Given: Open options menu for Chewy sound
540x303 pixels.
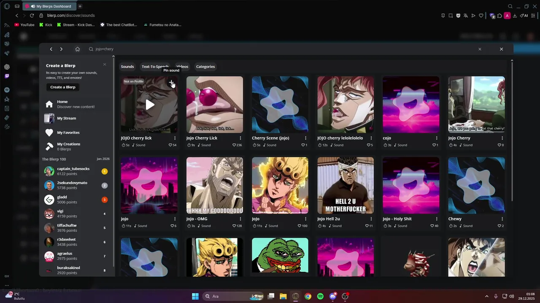Looking at the screenshot, I should click(502, 219).
